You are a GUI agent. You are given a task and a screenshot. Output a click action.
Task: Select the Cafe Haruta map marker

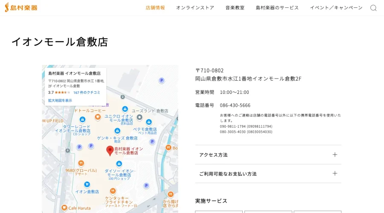click(x=64, y=208)
